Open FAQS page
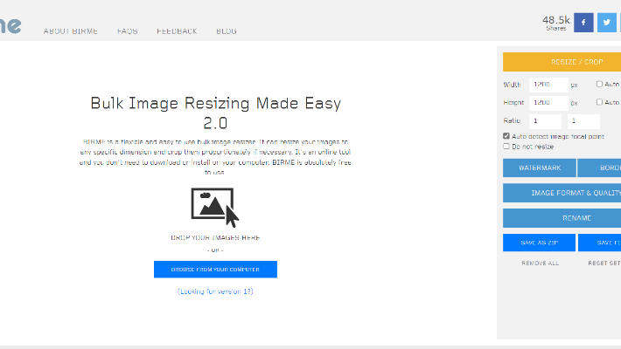 coord(128,31)
